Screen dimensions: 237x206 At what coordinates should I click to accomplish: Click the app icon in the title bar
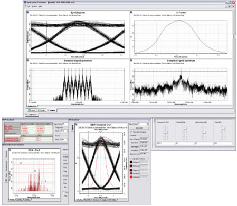click(25, 2)
